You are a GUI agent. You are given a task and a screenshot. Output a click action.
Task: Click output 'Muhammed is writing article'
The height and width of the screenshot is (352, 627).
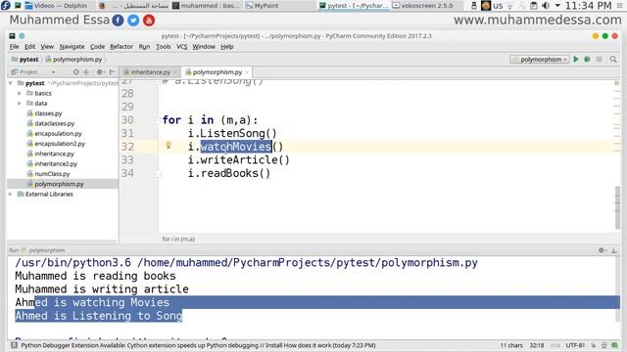point(102,289)
